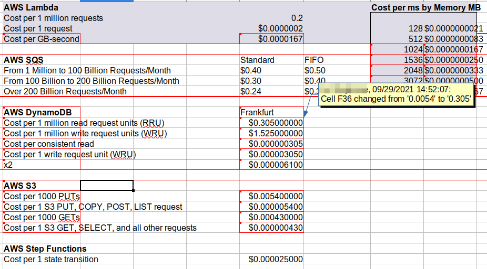Screen dimensions: 487x269
Task: Click the $0.000006100 value cell
Action: pos(272,165)
